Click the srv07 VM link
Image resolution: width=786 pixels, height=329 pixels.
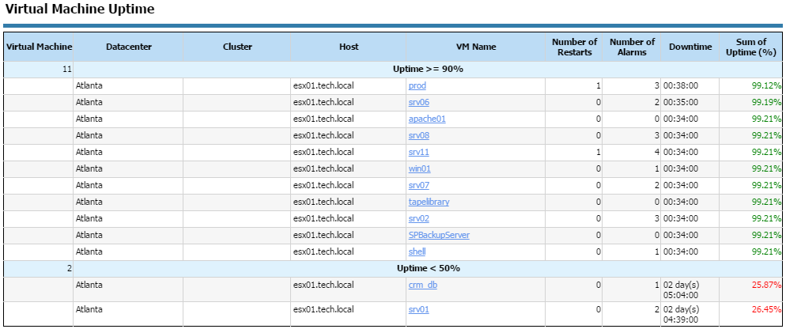(x=418, y=185)
